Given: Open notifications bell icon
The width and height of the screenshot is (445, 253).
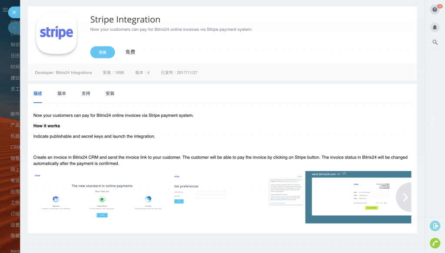Looking at the screenshot, I should click(435, 27).
